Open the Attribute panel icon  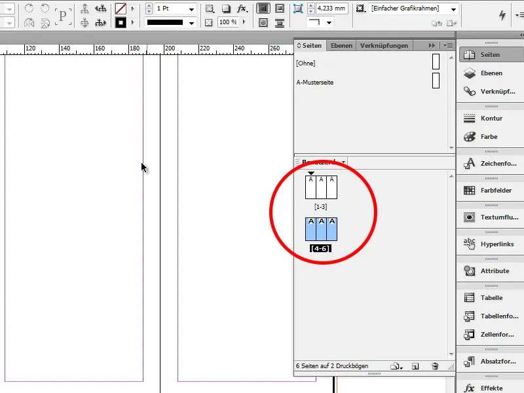point(469,271)
